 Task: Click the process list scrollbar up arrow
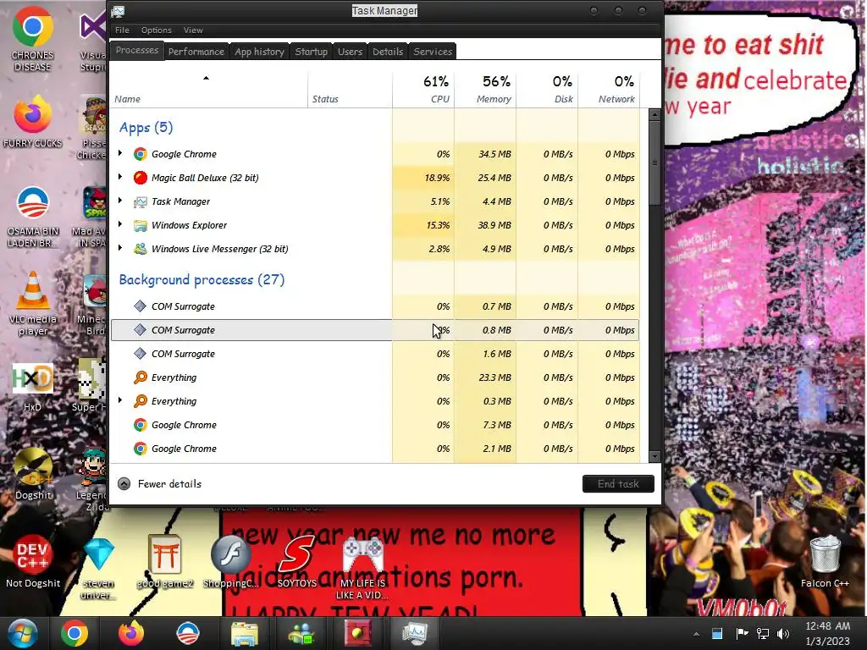[654, 115]
